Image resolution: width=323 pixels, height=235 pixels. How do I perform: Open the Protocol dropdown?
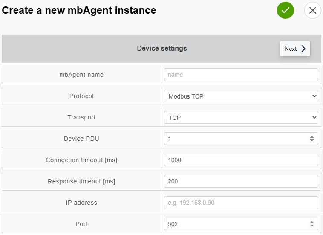[241, 96]
